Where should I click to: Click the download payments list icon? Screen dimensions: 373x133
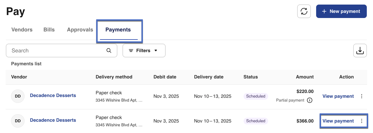point(360,51)
